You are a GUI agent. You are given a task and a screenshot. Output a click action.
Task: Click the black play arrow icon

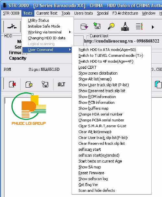153,27
